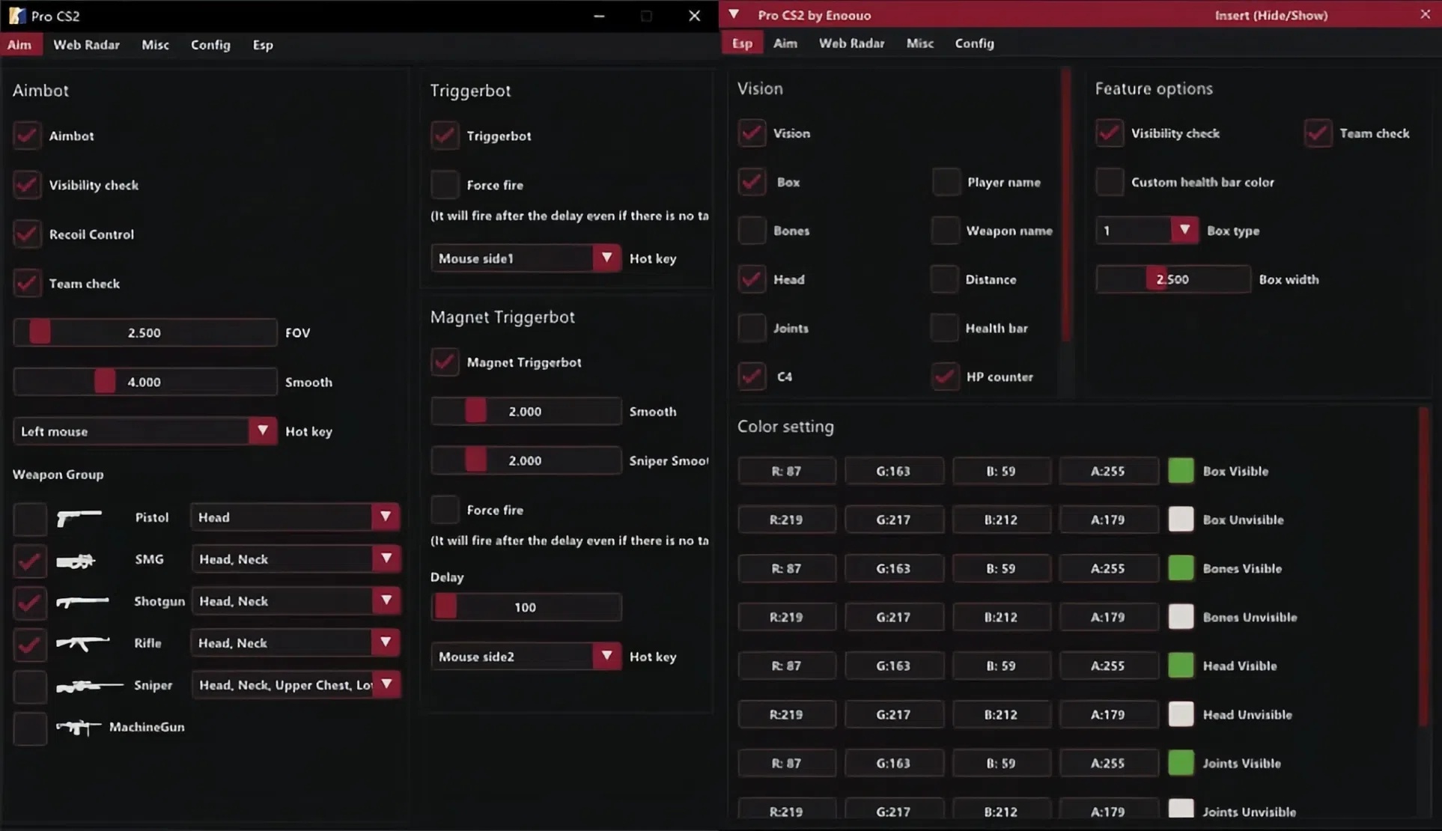This screenshot has width=1442, height=831.
Task: Click the Pro CS2 app logo icon
Action: (16, 16)
